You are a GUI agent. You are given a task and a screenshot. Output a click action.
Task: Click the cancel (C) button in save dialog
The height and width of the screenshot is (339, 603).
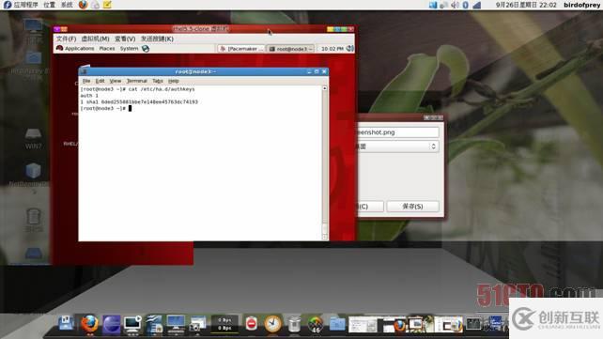pyautogui.click(x=370, y=207)
